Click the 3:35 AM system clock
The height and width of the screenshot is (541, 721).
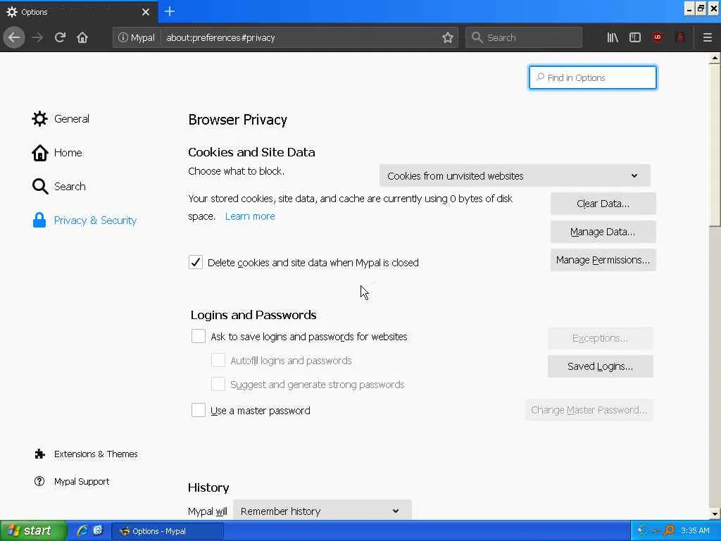(695, 530)
